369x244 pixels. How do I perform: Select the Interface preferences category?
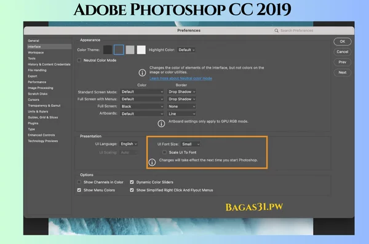click(49, 47)
